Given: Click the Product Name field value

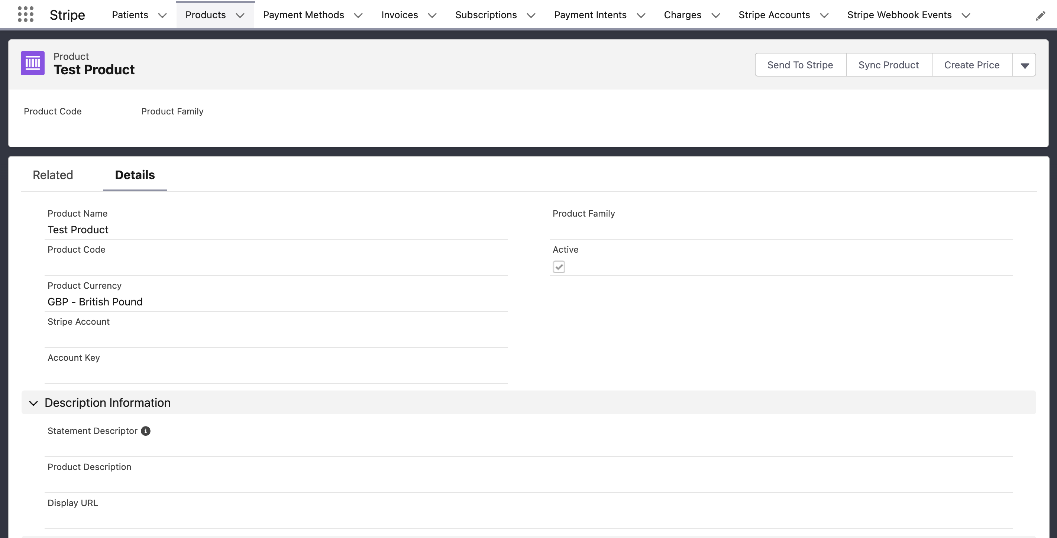Looking at the screenshot, I should (x=78, y=230).
